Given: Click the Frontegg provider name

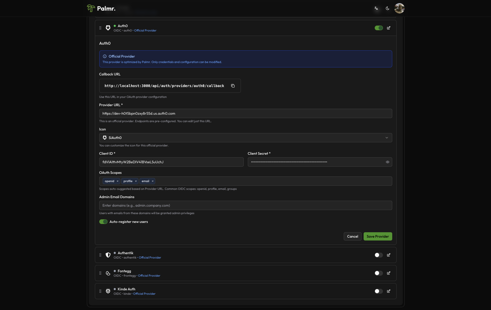Looking at the screenshot, I should click(x=124, y=271).
